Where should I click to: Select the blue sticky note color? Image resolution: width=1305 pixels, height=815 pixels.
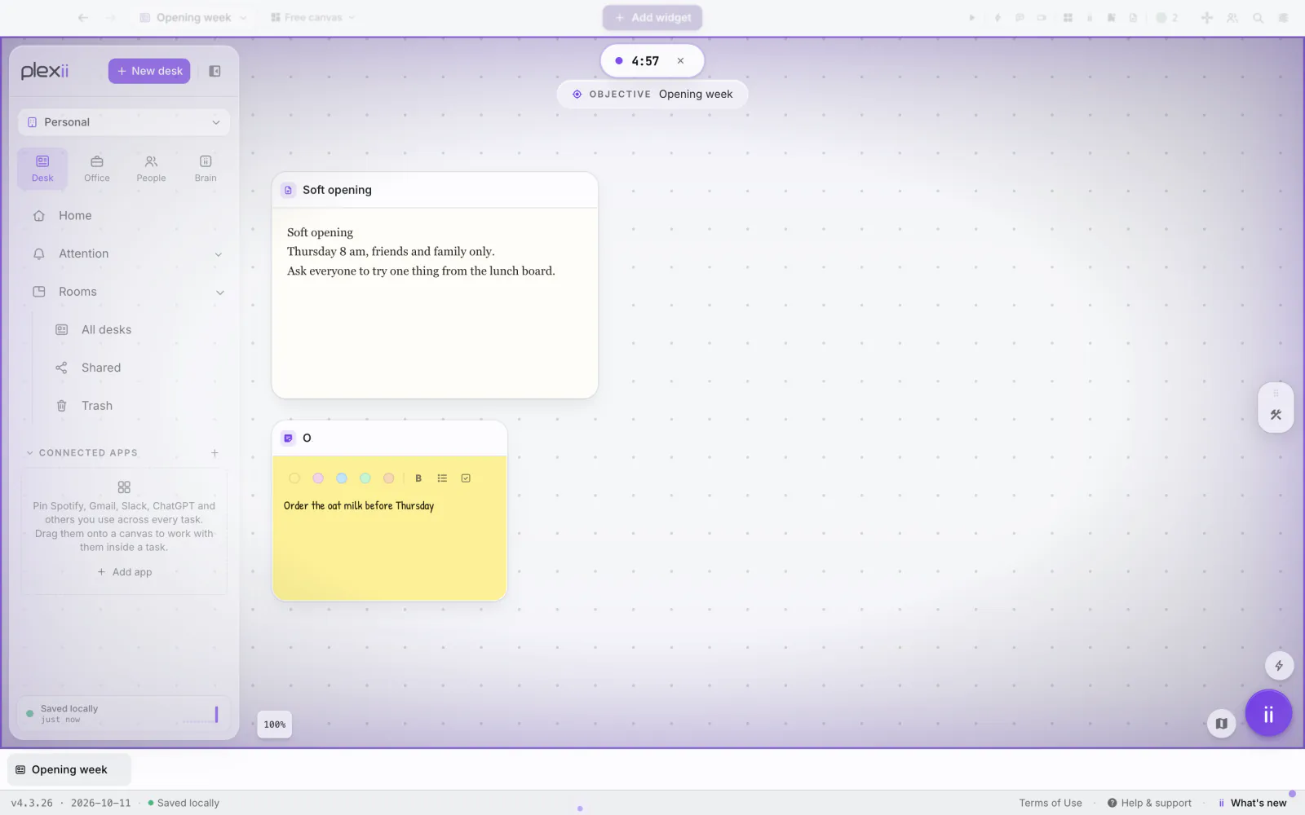coord(342,478)
